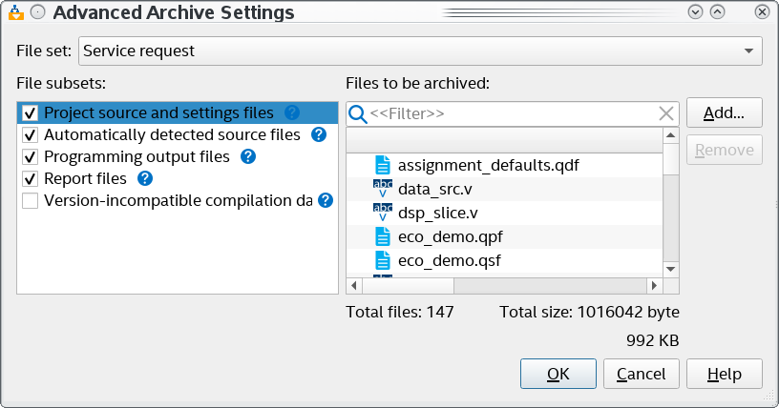This screenshot has width=779, height=408.
Task: Uncheck Project source and settings files
Action: click(x=30, y=112)
